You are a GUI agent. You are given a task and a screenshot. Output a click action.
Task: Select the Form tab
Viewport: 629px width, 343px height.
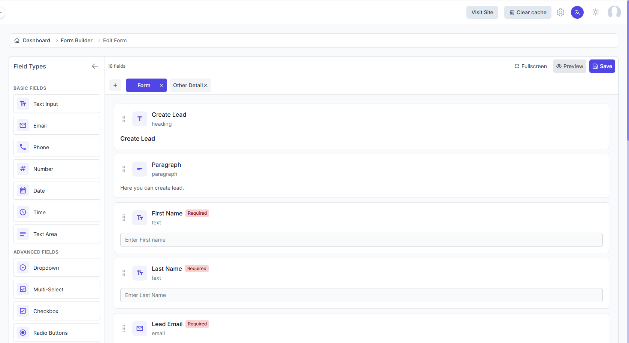tap(143, 85)
